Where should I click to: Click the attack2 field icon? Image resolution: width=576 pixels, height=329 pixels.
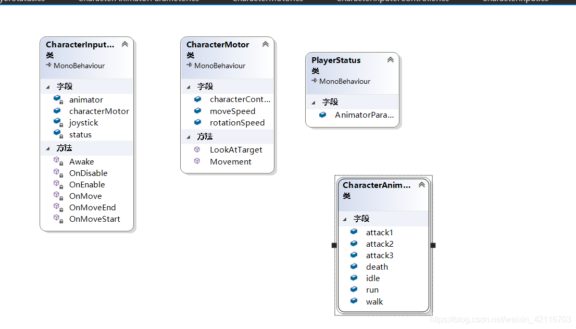354,243
